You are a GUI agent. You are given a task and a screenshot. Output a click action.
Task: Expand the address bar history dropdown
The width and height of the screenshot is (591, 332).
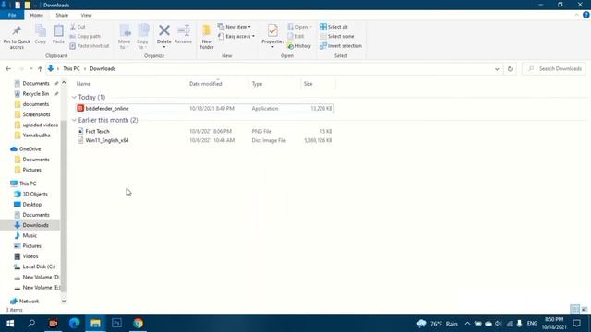click(x=497, y=69)
